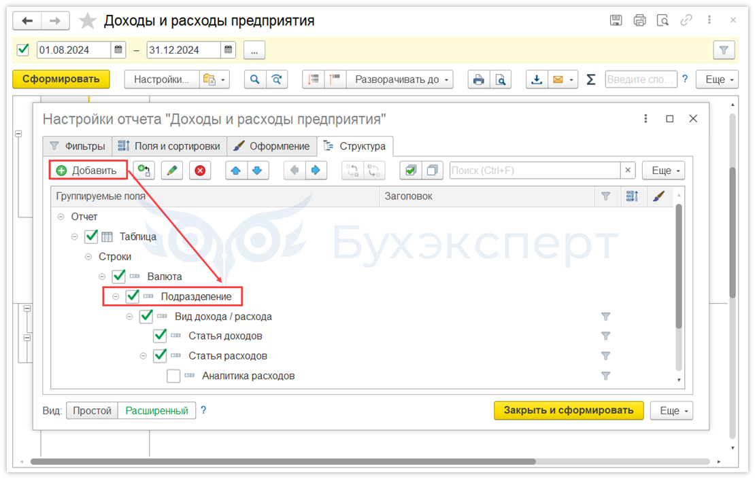The height and width of the screenshot is (479, 755).
Task: Click the period selection ellipsis button
Action: (x=254, y=50)
